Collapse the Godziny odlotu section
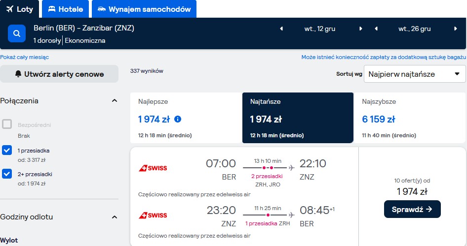Viewport: 467px width, 246px height. (x=115, y=217)
